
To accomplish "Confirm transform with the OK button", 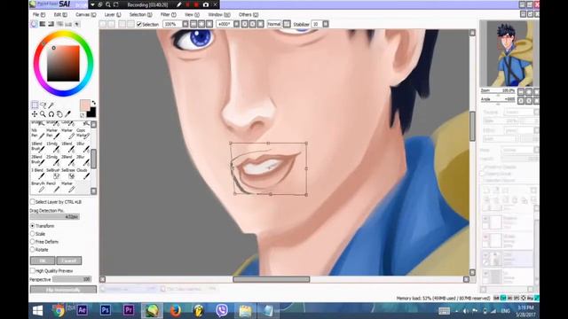I will [x=43, y=261].
